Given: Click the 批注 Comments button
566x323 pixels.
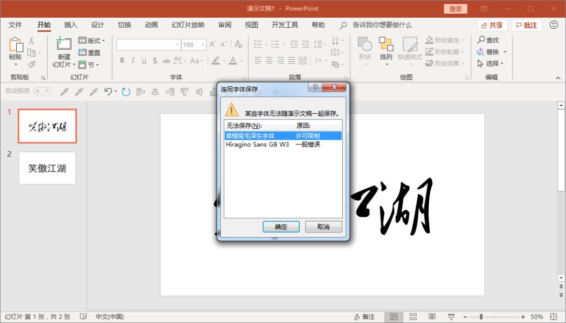Looking at the screenshot, I should click(527, 25).
